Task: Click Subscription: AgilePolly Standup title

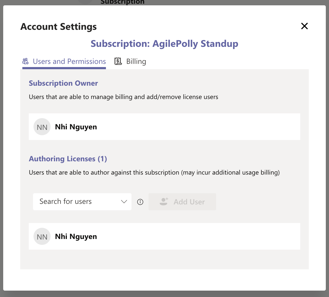Action: [164, 44]
